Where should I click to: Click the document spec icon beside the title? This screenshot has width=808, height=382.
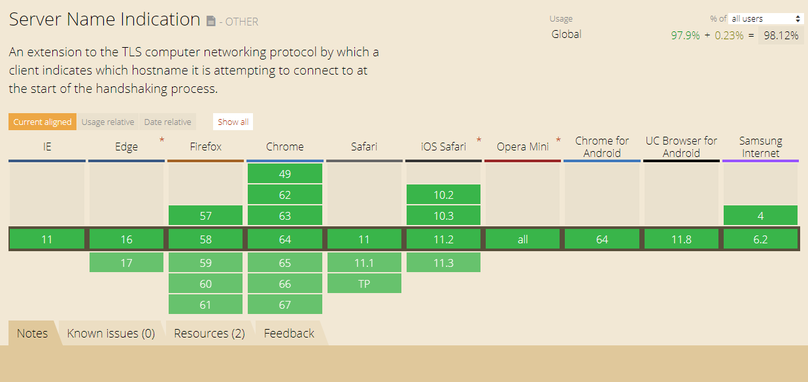[210, 22]
